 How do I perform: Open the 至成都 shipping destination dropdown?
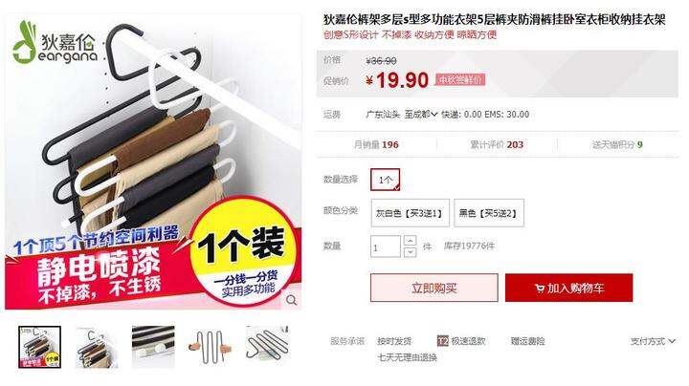coord(421,115)
